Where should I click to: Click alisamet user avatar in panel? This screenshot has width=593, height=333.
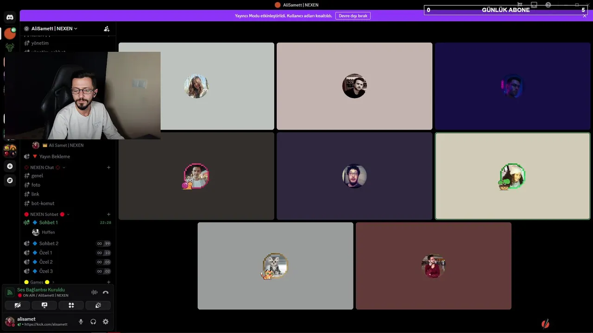[x=9, y=321]
